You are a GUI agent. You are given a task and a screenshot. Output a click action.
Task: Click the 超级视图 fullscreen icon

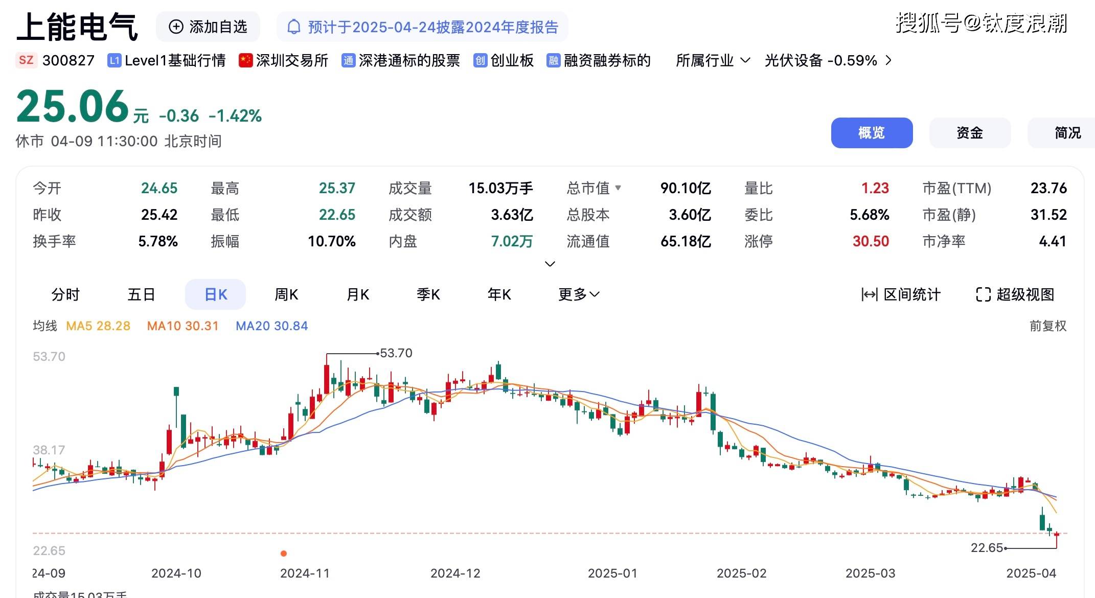pos(983,294)
